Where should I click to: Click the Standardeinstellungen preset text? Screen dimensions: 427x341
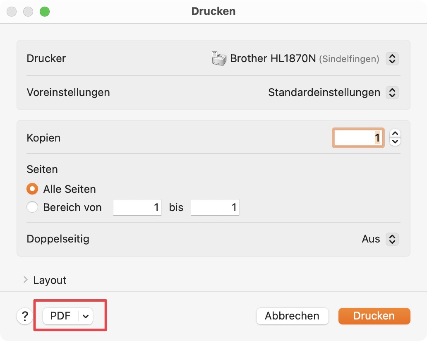point(324,93)
